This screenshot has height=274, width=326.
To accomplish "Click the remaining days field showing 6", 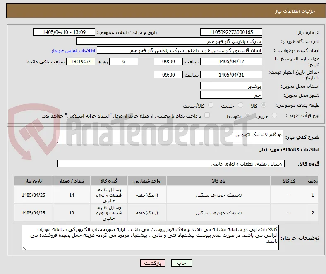I will tap(124, 61).
